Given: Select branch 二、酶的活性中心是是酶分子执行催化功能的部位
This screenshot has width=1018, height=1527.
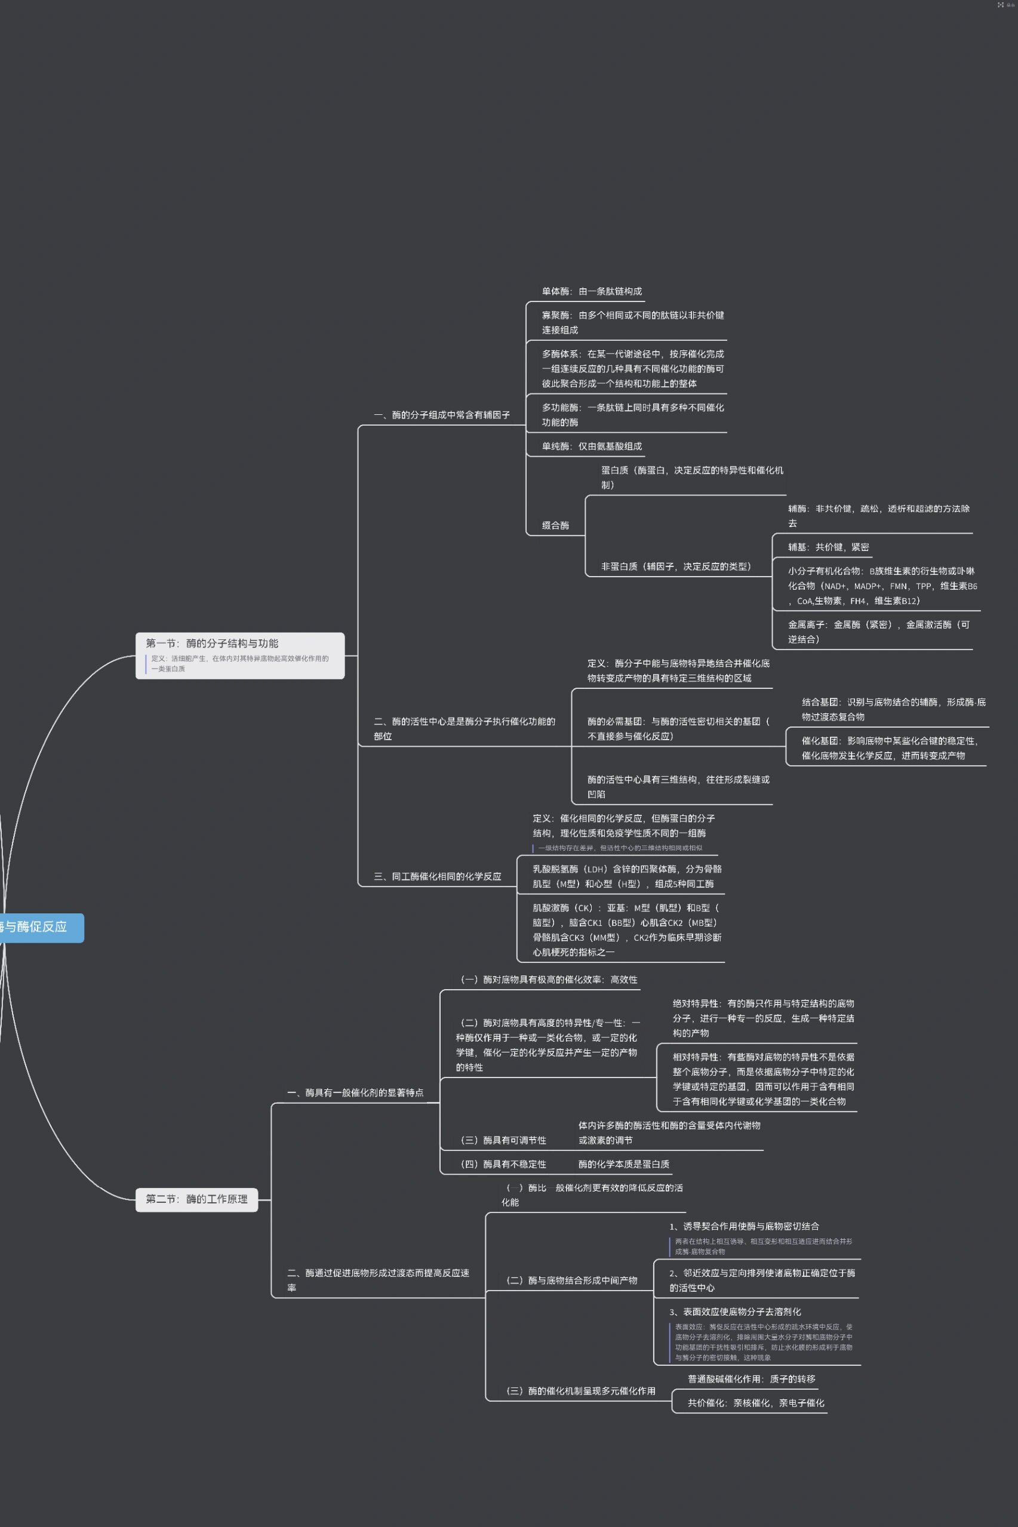Looking at the screenshot, I should 464,729.
